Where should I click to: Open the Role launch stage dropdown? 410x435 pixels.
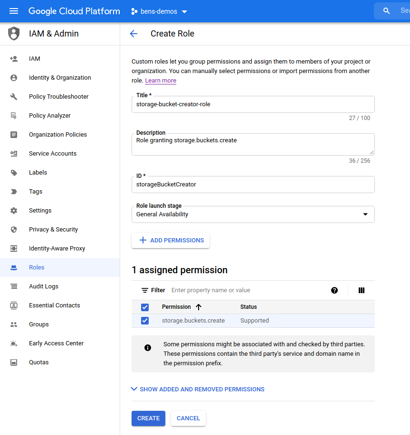(x=253, y=214)
